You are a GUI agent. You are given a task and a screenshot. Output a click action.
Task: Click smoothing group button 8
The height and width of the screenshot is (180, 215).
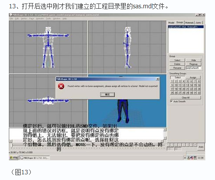(x=199, y=81)
